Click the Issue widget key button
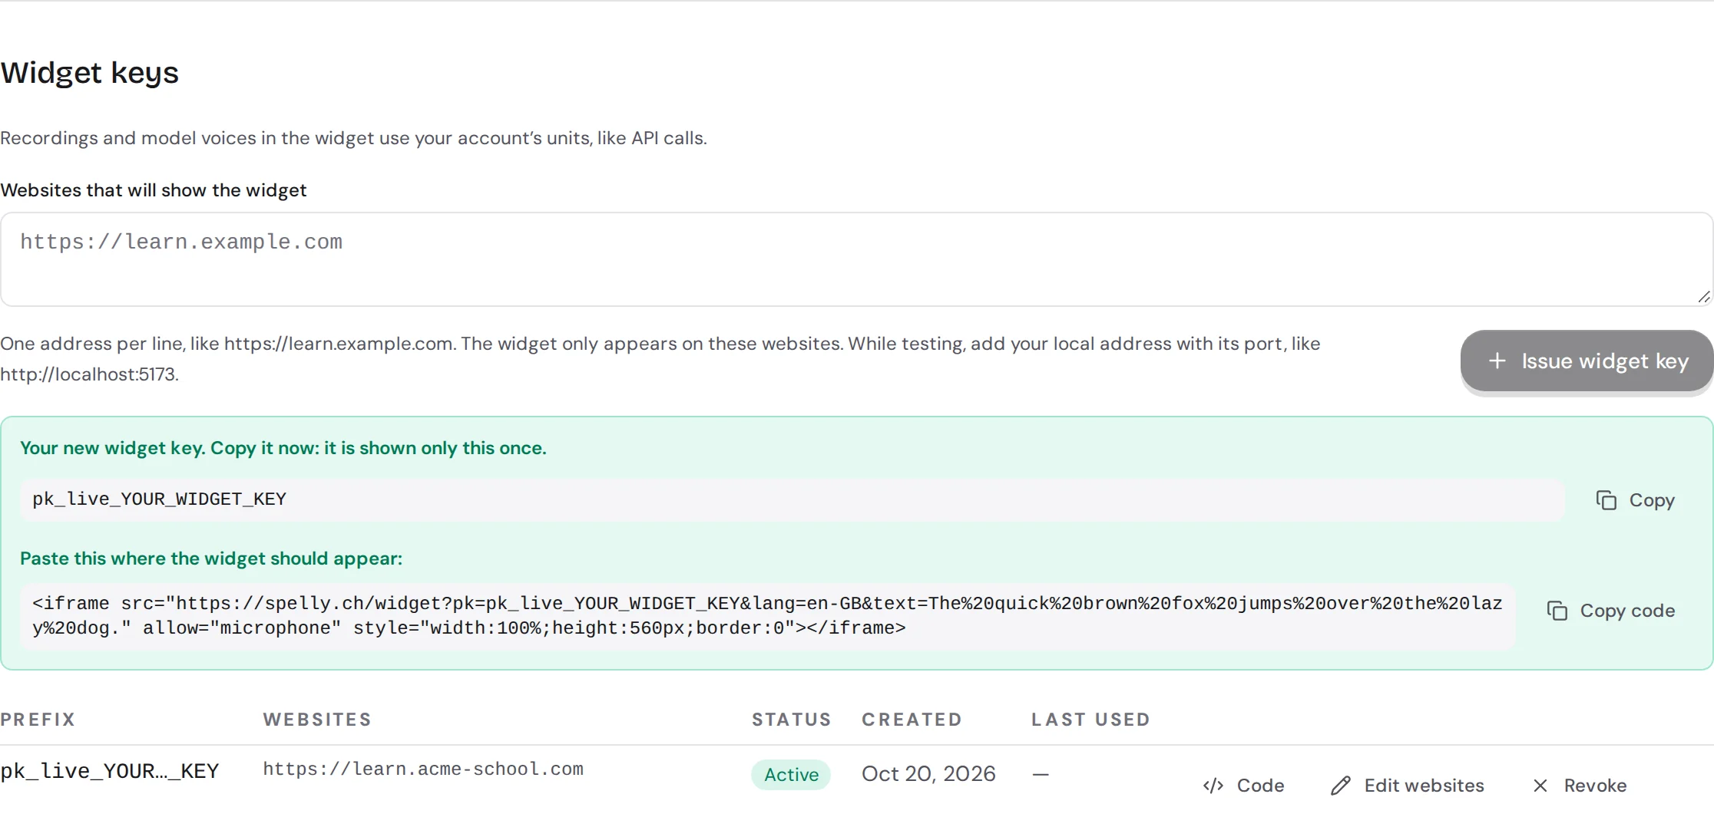 click(1587, 361)
